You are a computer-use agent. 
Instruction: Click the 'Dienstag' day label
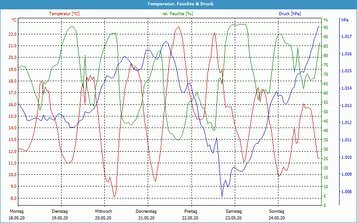click(x=60, y=211)
